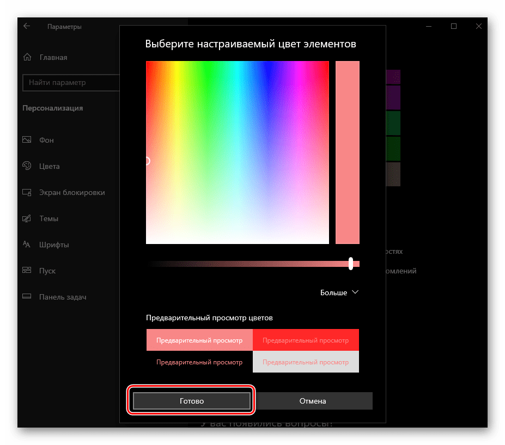This screenshot has width=505, height=445.
Task: Open the Панель задач menu entry
Action: tap(63, 297)
